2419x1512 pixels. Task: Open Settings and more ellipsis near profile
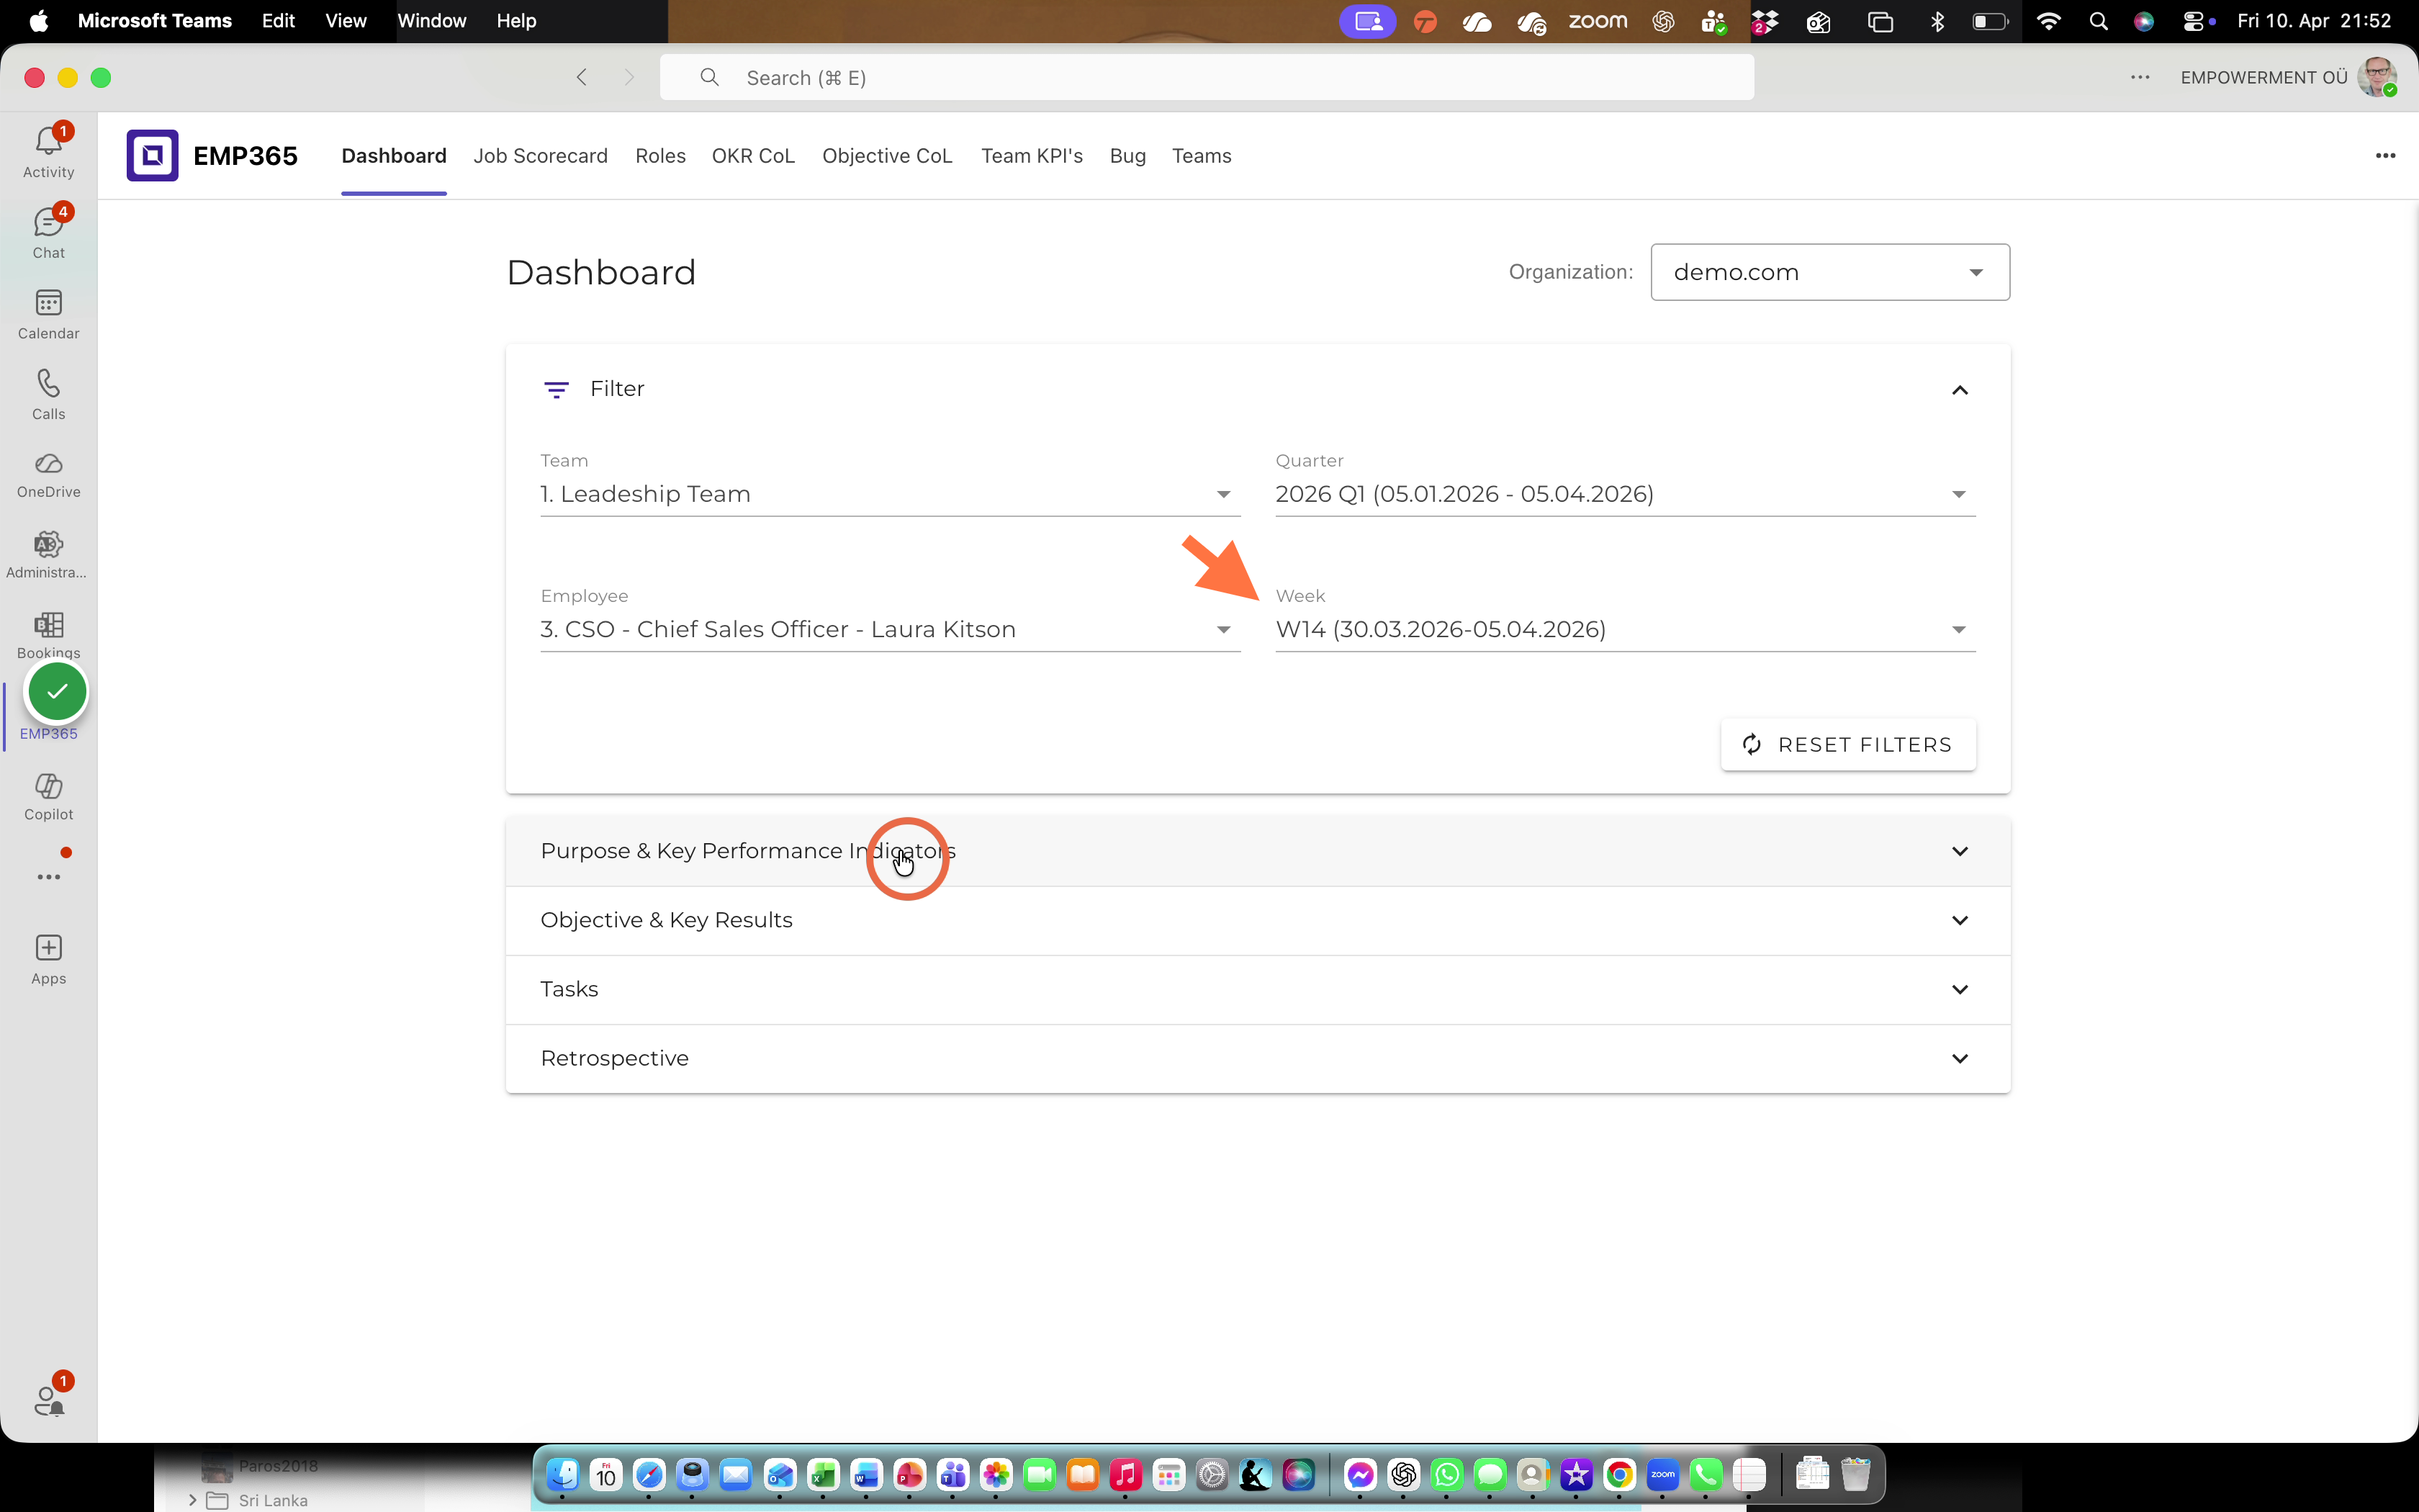coord(2139,77)
